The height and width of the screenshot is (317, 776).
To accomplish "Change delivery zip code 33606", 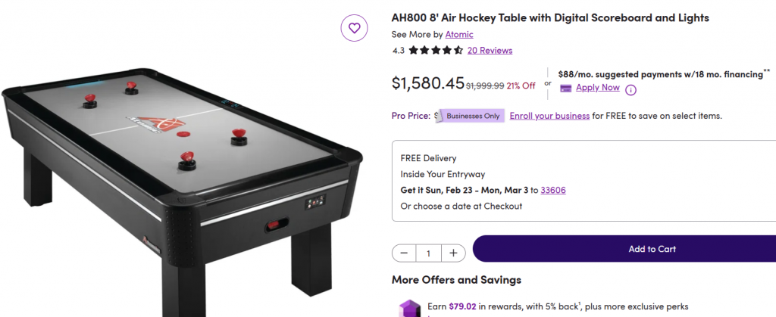I will [552, 190].
